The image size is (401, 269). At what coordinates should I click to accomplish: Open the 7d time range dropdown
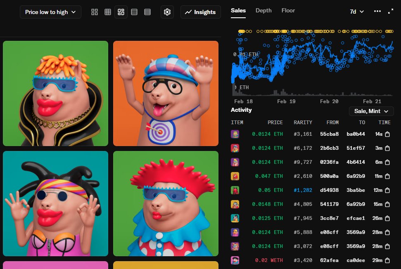[357, 12]
